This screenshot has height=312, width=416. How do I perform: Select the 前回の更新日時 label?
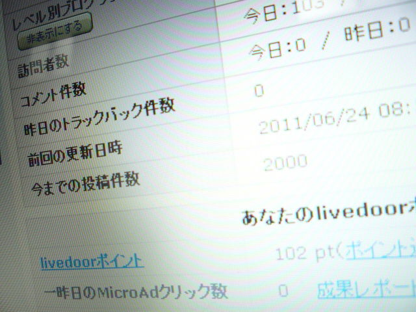point(75,153)
